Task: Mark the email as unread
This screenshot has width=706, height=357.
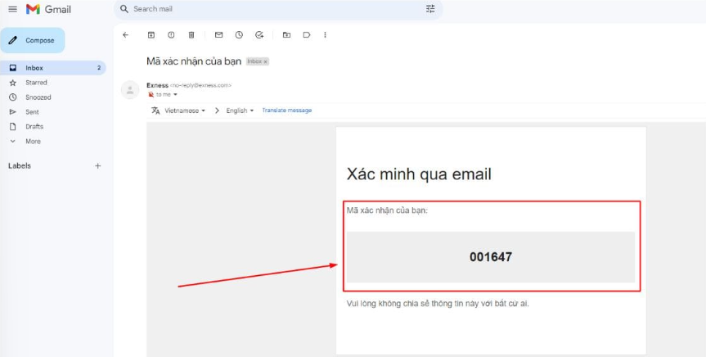Action: pos(218,35)
